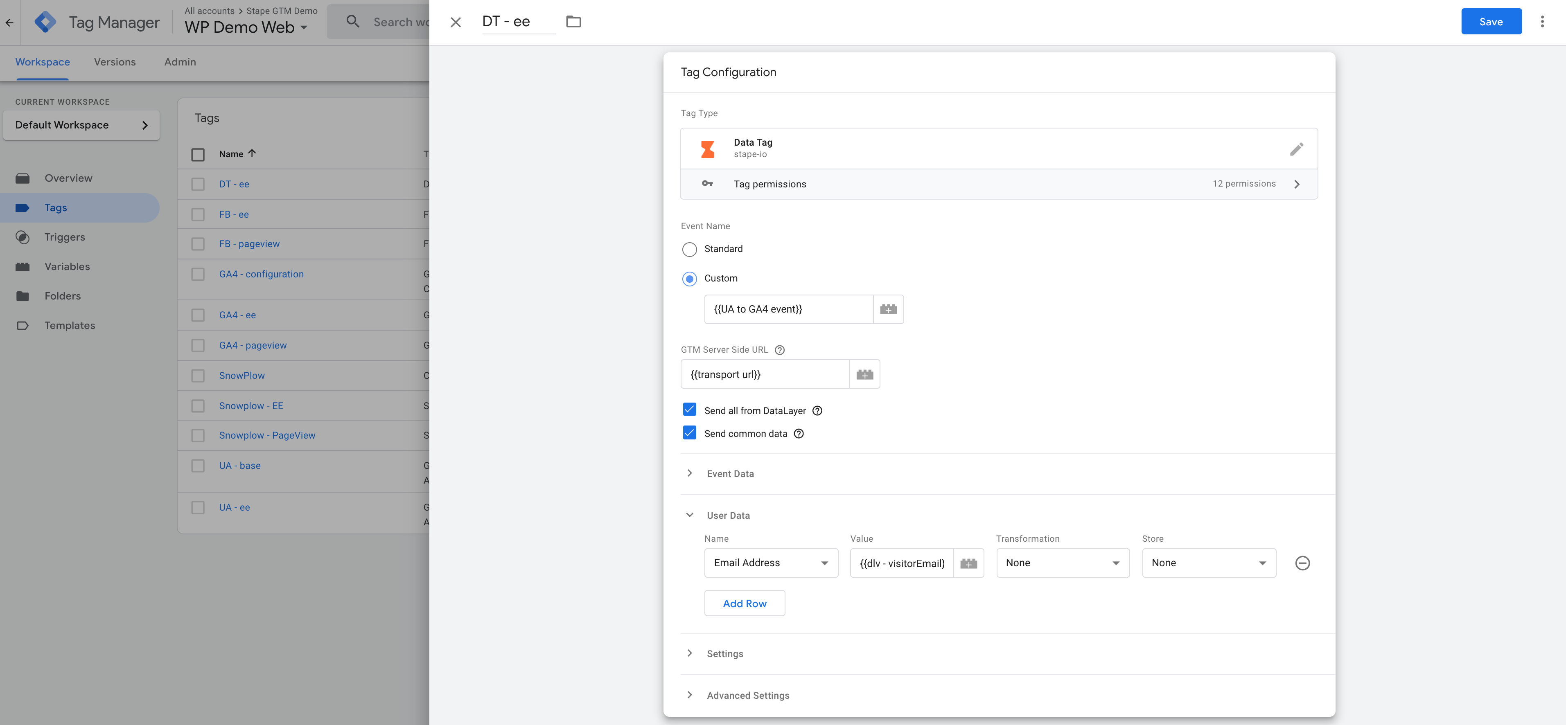Click the back arrow in Tag Manager header
The image size is (1566, 725).
9,23
